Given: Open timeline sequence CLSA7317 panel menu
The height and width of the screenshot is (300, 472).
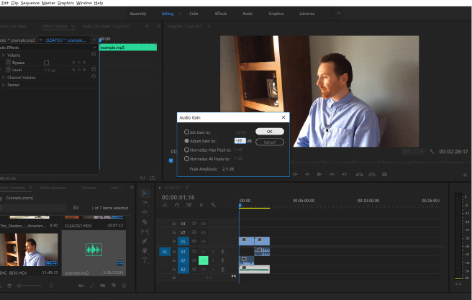Looking at the screenshot, I should [187, 188].
